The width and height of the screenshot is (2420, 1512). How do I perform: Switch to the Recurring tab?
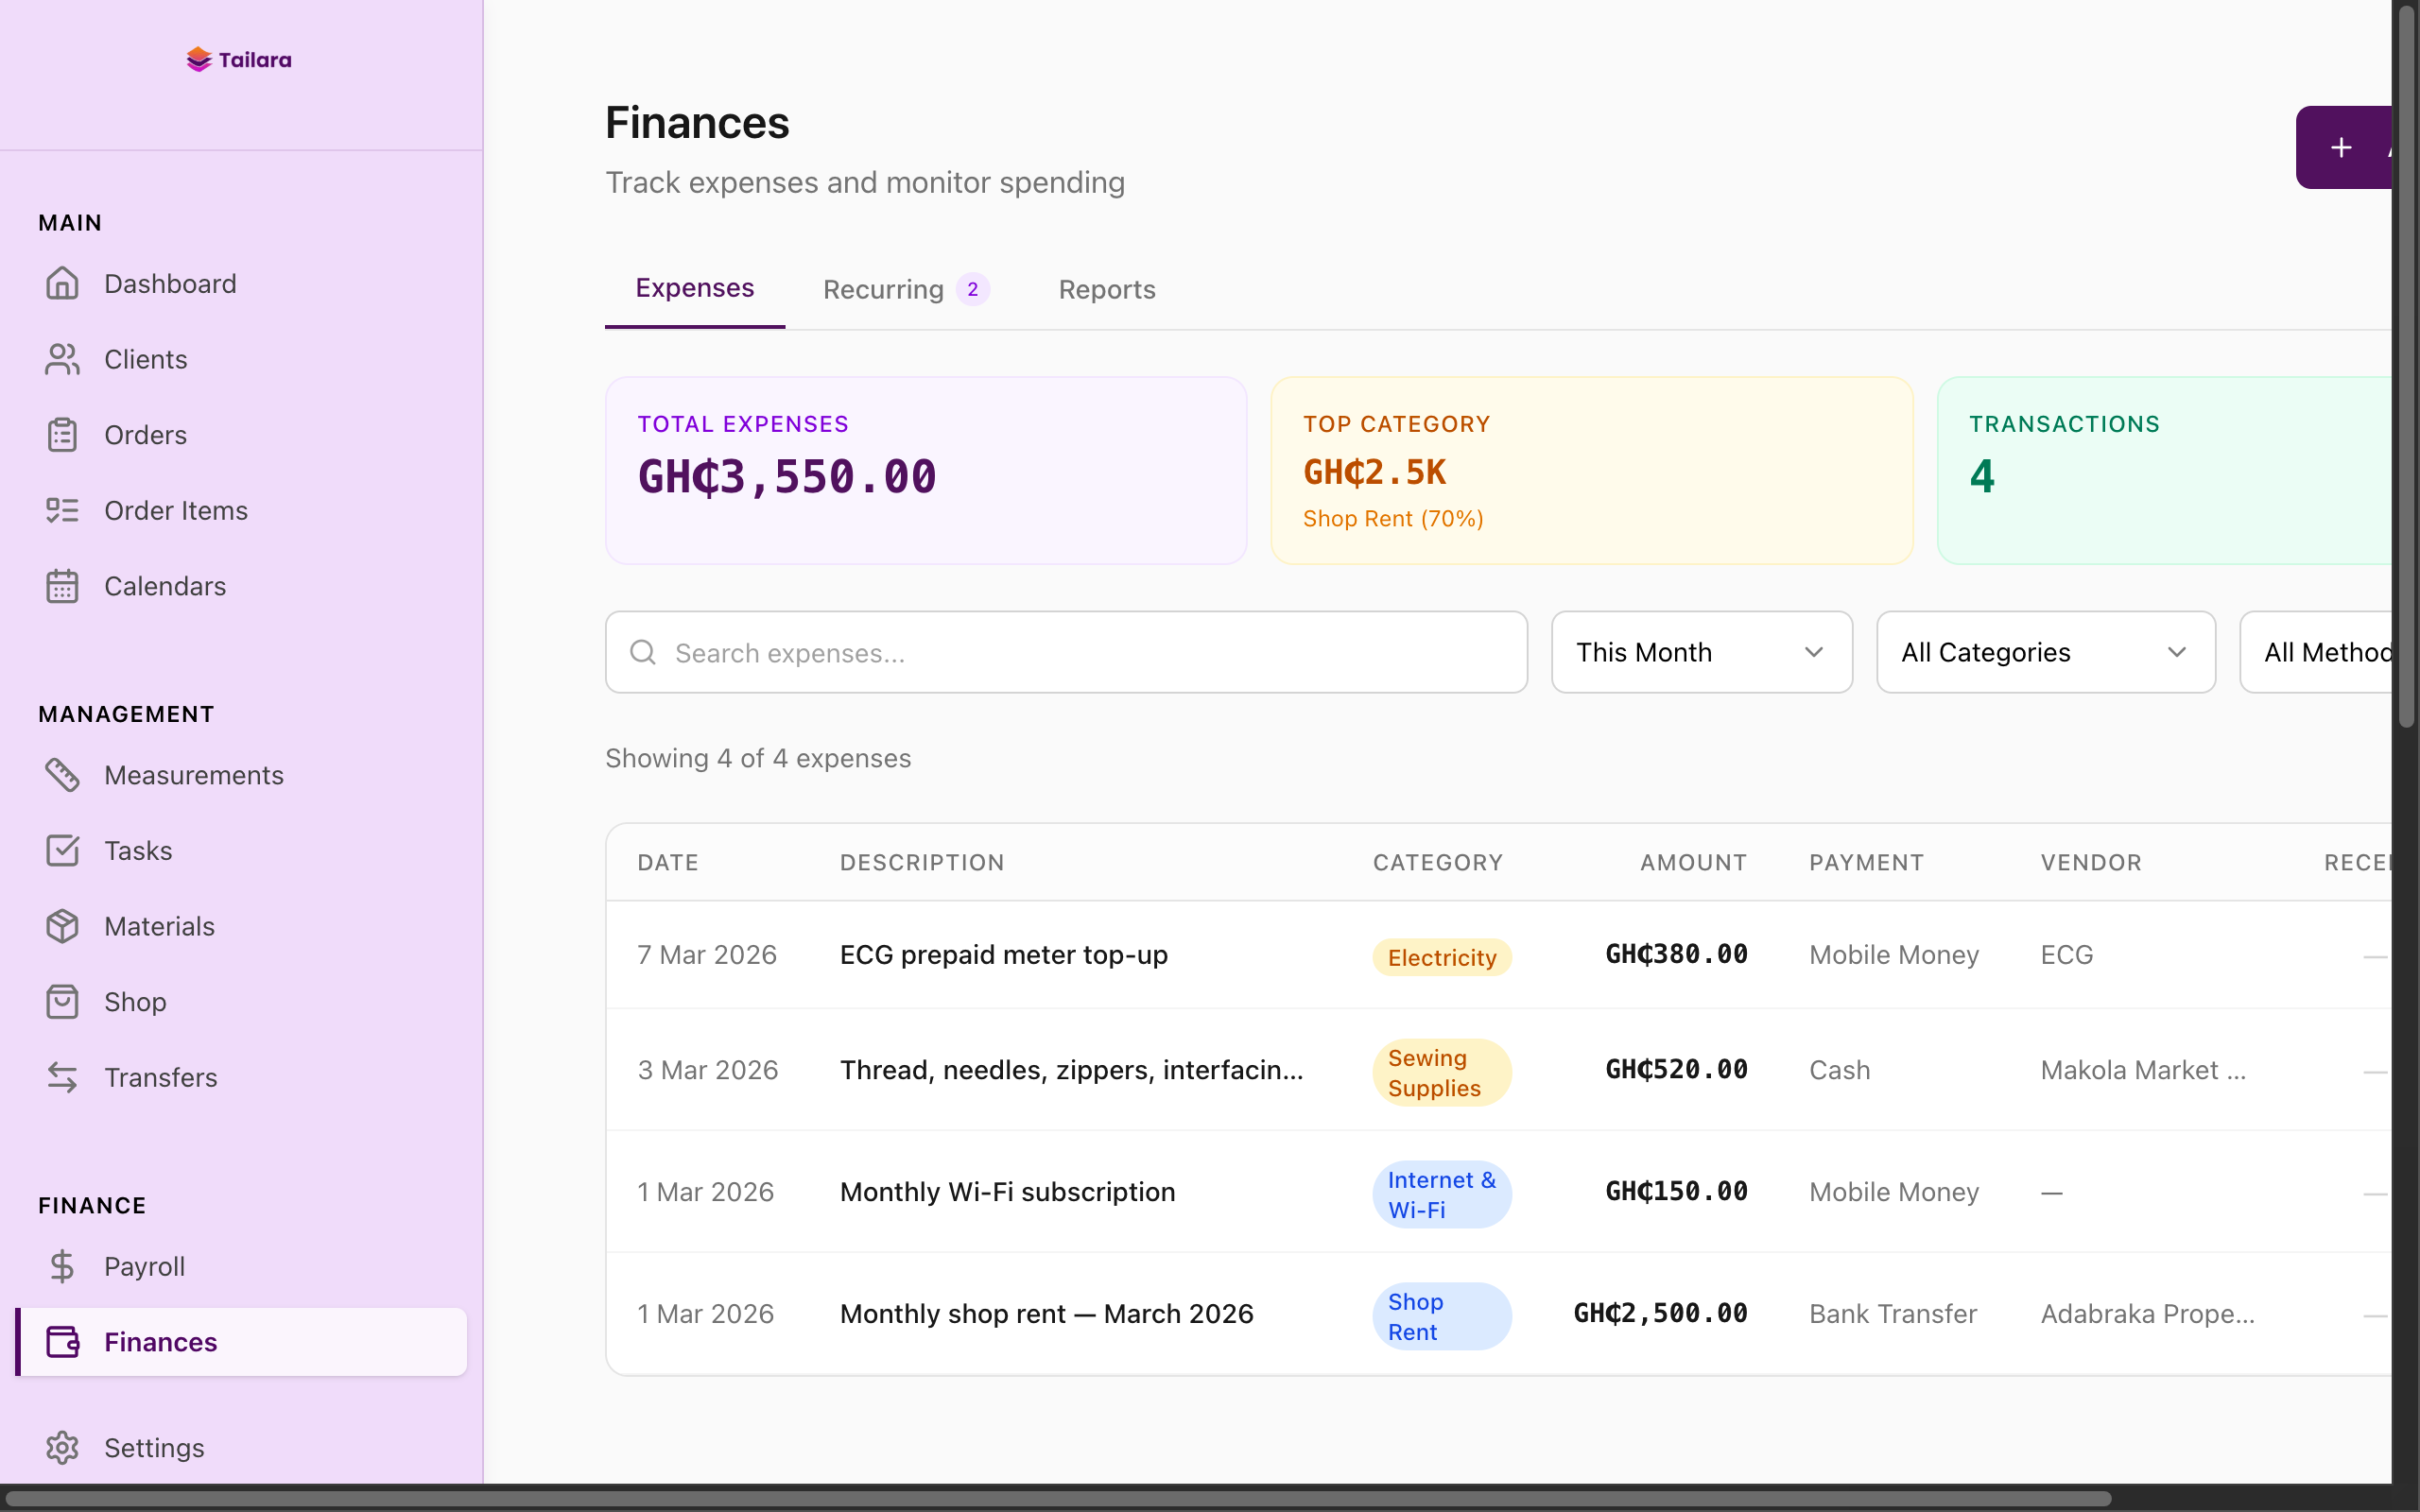(884, 289)
